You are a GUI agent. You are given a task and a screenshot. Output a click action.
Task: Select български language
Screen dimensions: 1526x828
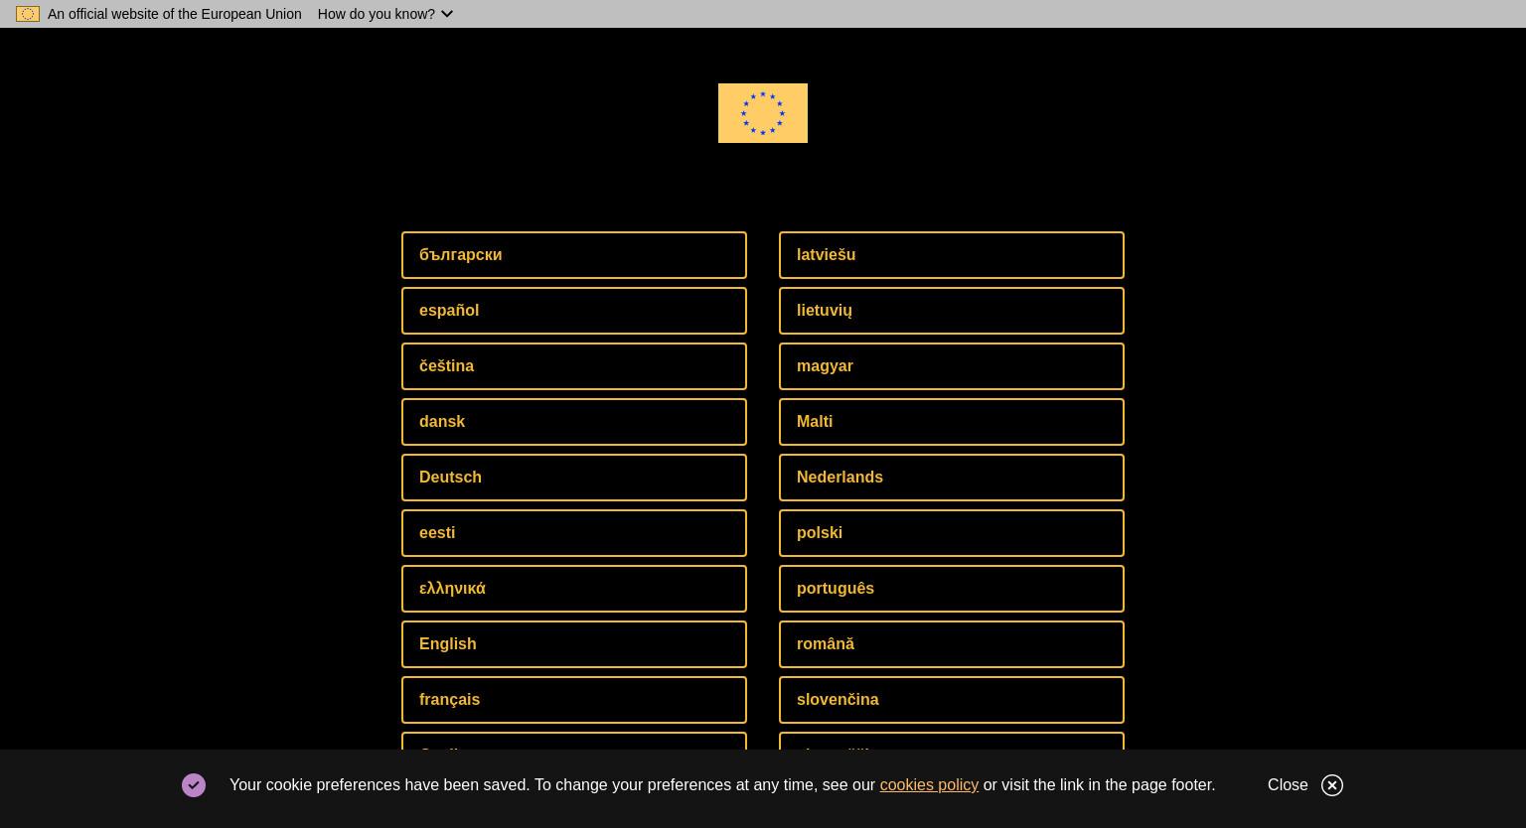574,255
